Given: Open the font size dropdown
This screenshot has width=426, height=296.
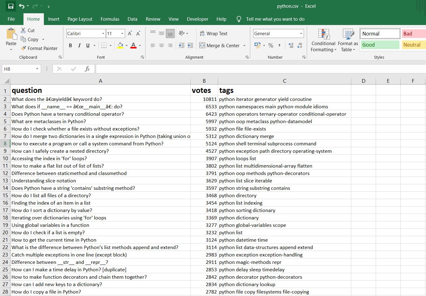Looking at the screenshot, I should click(x=122, y=34).
